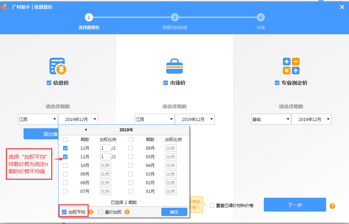Click the 信息价 document-yen icon

coord(58,66)
